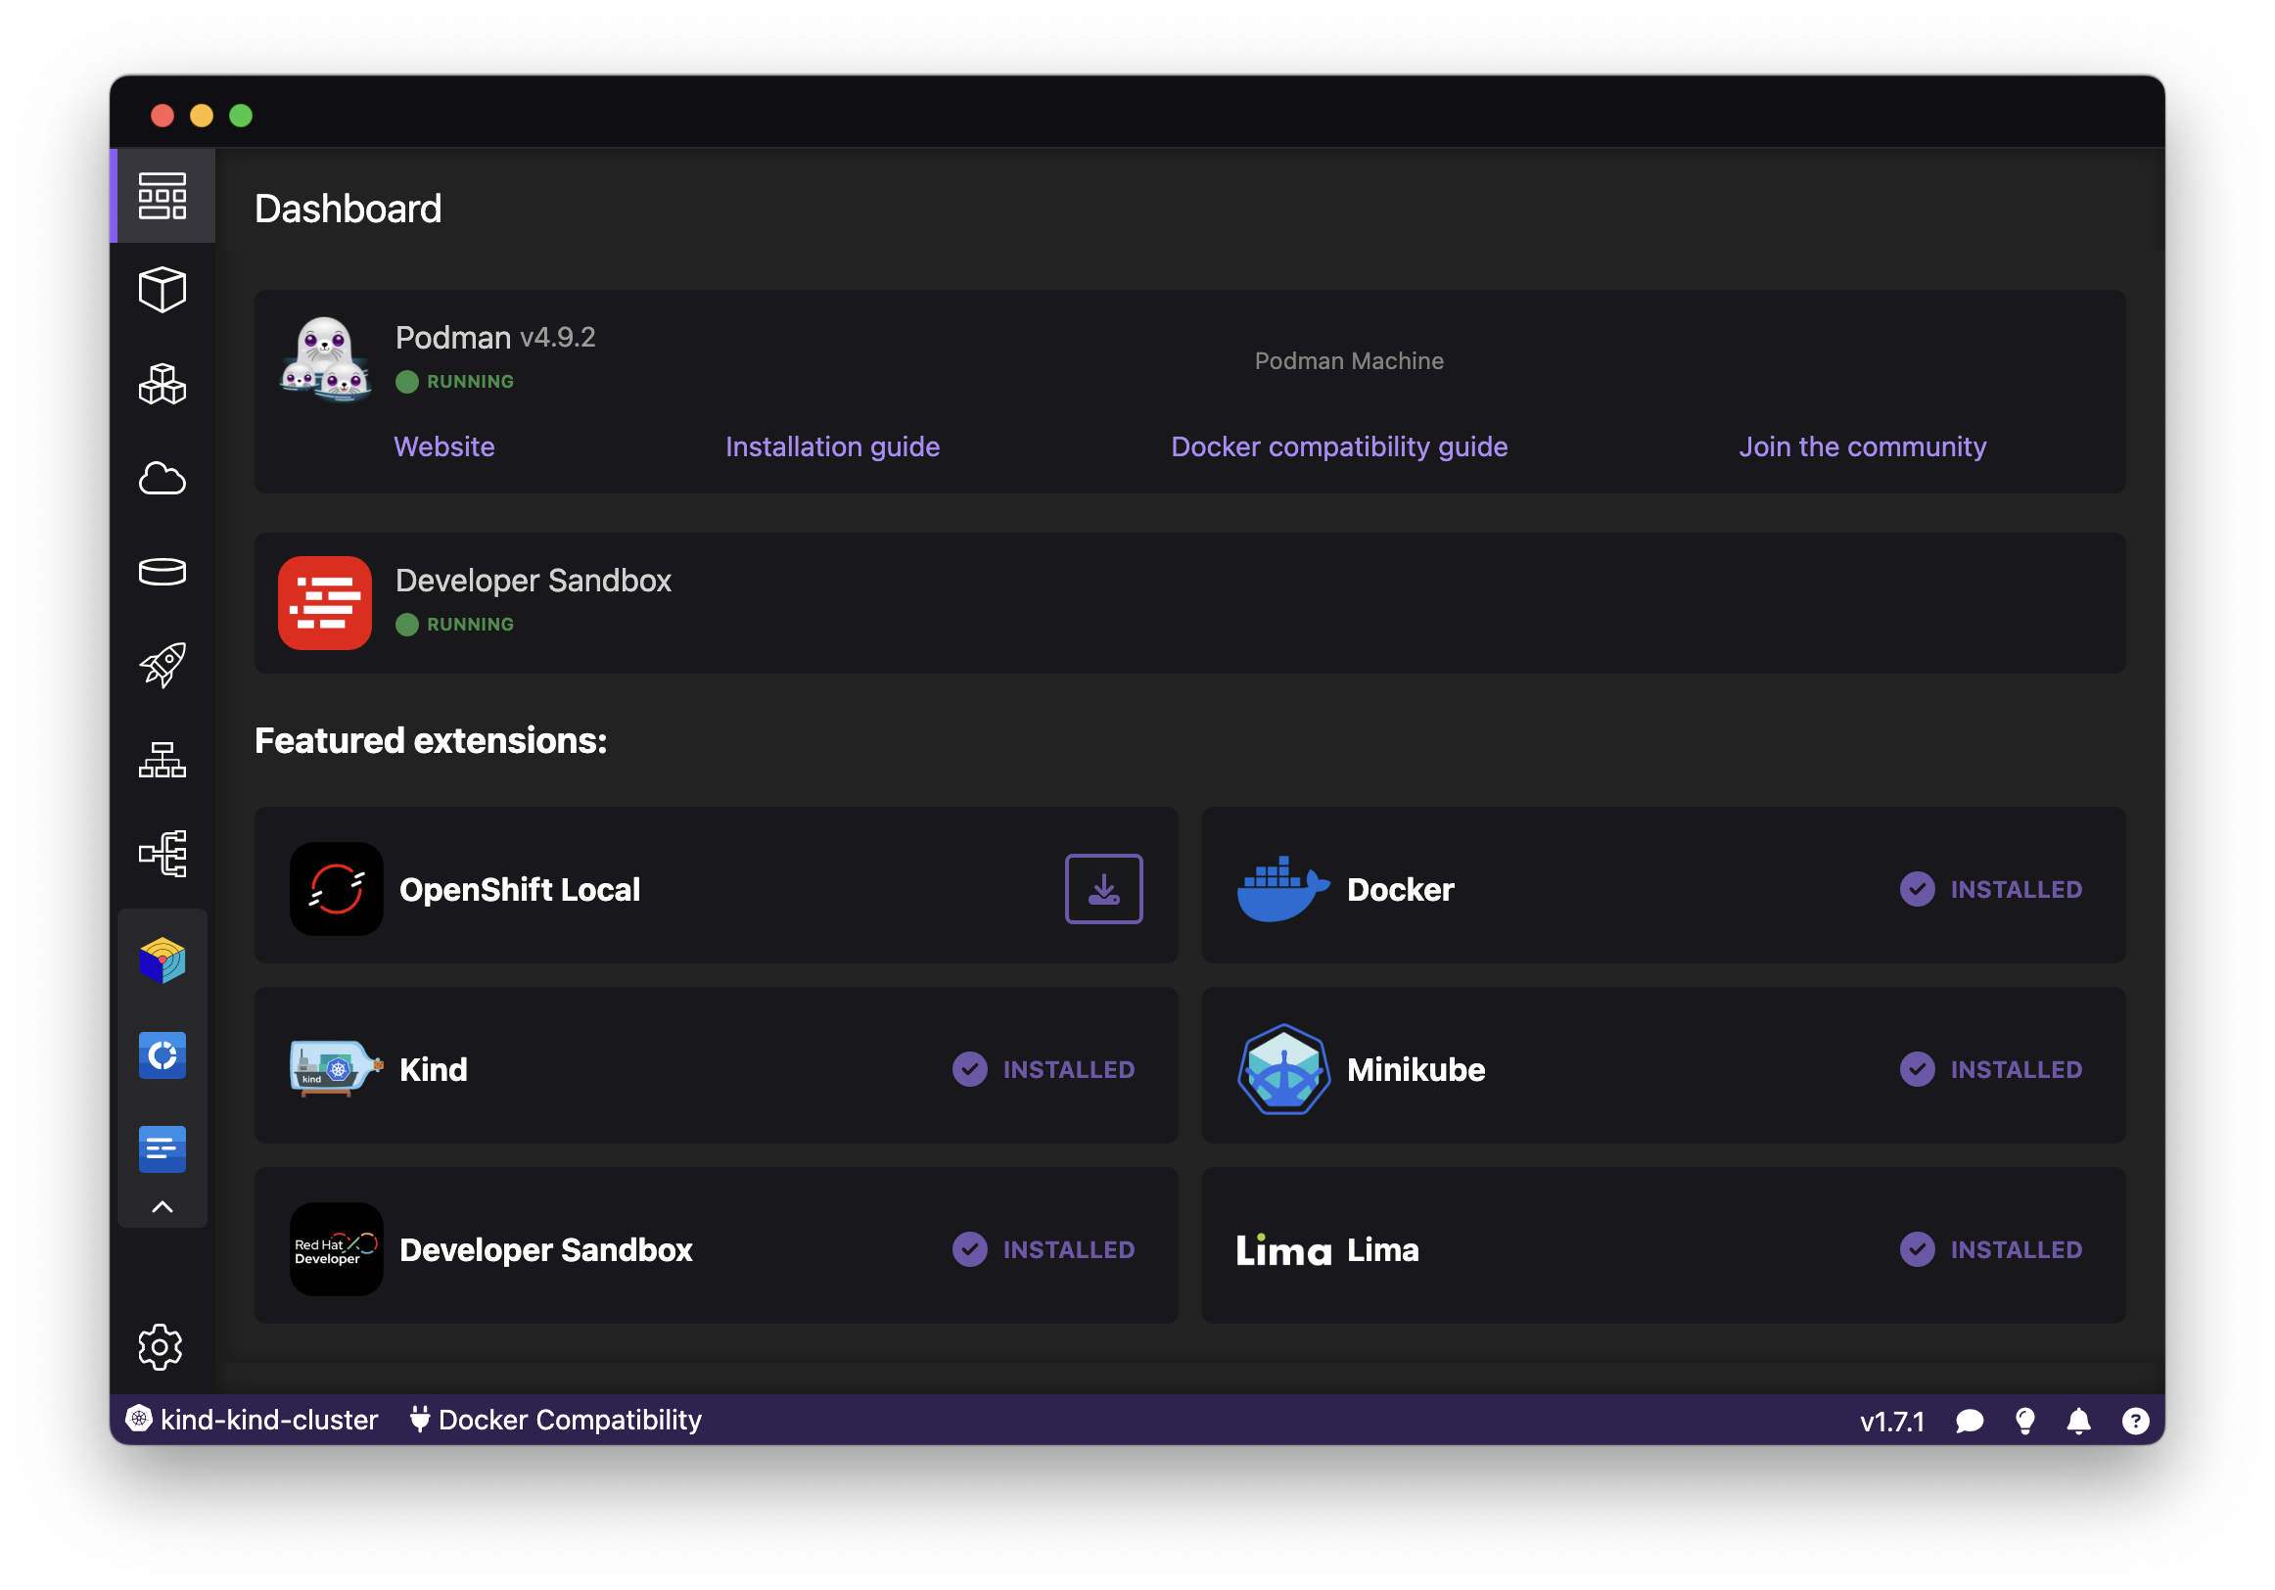Open the Pods view in the sidebar
This screenshot has width=2275, height=1590.
click(x=162, y=385)
